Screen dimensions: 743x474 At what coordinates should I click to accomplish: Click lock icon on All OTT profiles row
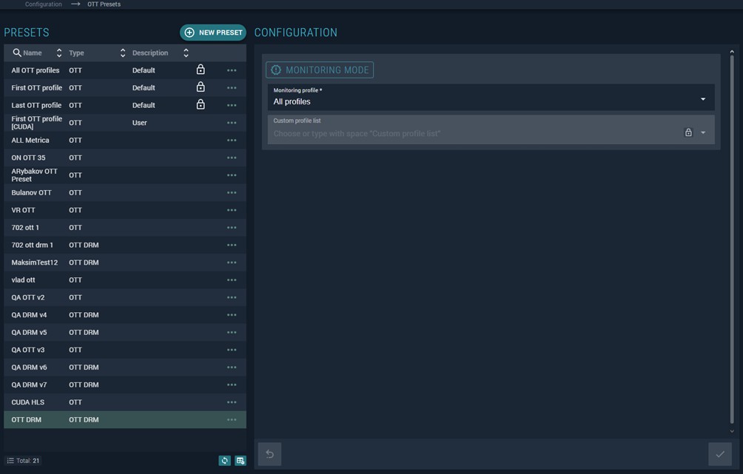(x=201, y=70)
